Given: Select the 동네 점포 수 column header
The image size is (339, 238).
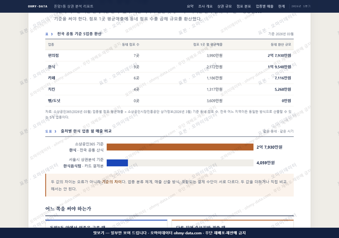Looking at the screenshot, I should click(x=130, y=45).
